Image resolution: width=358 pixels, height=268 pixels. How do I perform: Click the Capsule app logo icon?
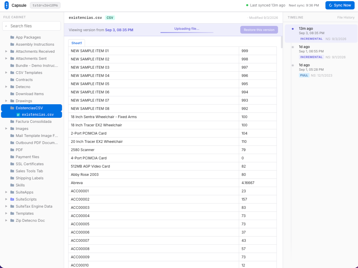[6, 5]
